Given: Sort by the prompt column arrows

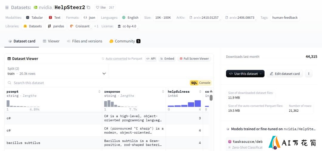Looking at the screenshot, I should (x=99, y=92).
